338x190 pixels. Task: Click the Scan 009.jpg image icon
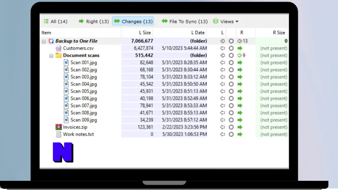click(x=66, y=120)
